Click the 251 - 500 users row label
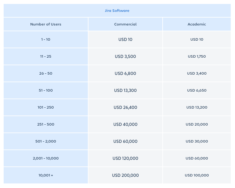This screenshot has width=235, height=188. (x=46, y=124)
